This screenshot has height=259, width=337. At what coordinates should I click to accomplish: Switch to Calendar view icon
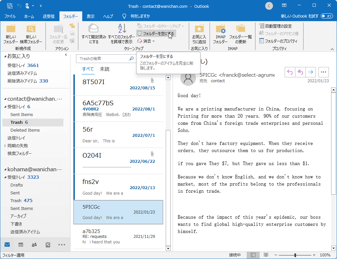tap(20, 245)
